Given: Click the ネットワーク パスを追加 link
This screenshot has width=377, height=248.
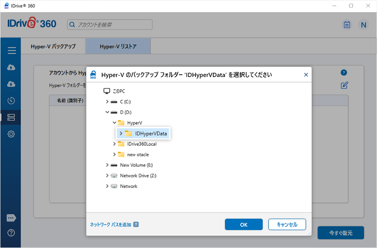Looking at the screenshot, I should [111, 225].
